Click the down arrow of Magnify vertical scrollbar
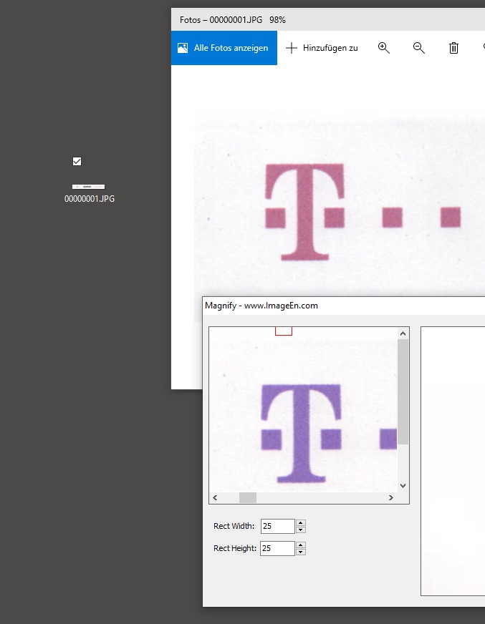Viewport: 485px width, 624px height. coord(403,485)
